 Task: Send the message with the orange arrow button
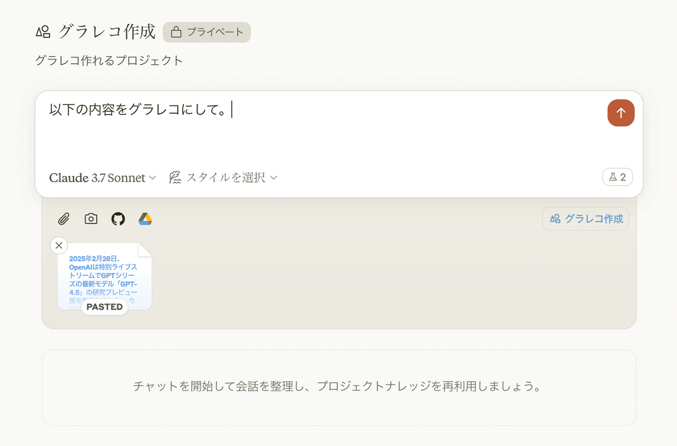pos(621,113)
